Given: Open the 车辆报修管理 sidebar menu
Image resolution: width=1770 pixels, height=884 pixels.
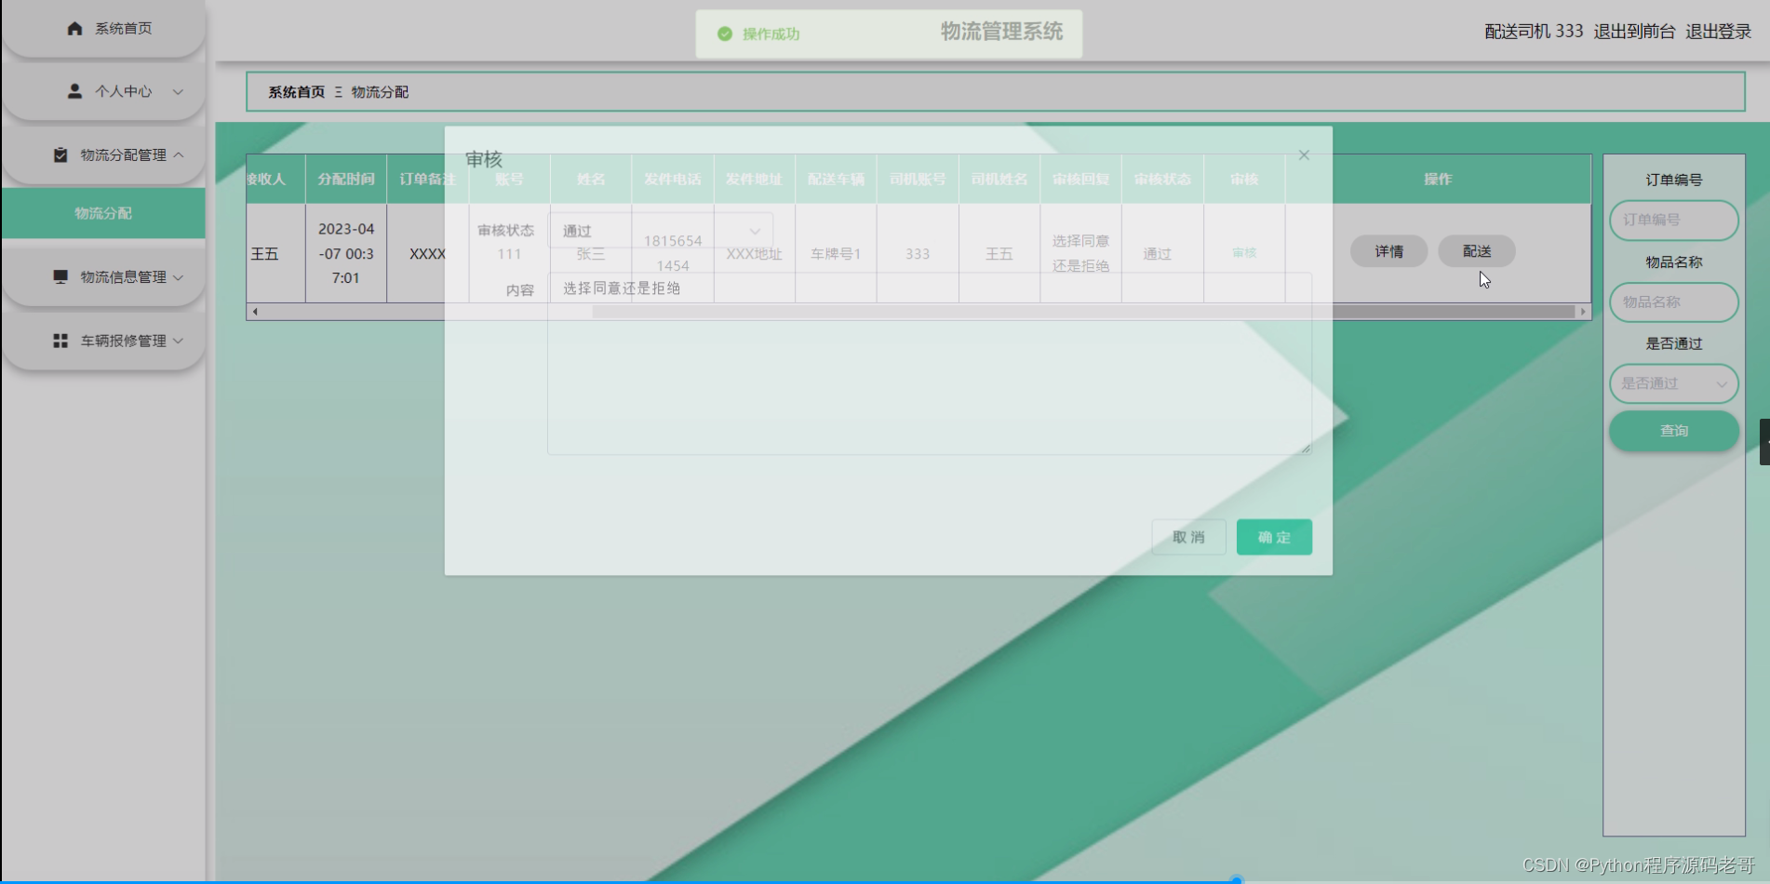Looking at the screenshot, I should [x=103, y=341].
